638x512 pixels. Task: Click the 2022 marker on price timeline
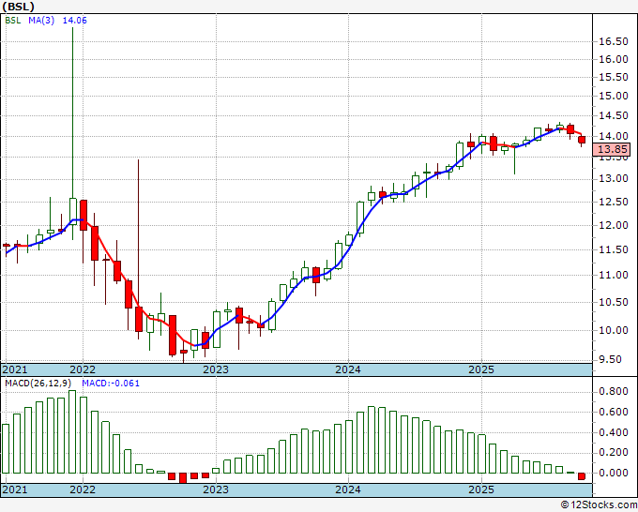[x=83, y=369]
